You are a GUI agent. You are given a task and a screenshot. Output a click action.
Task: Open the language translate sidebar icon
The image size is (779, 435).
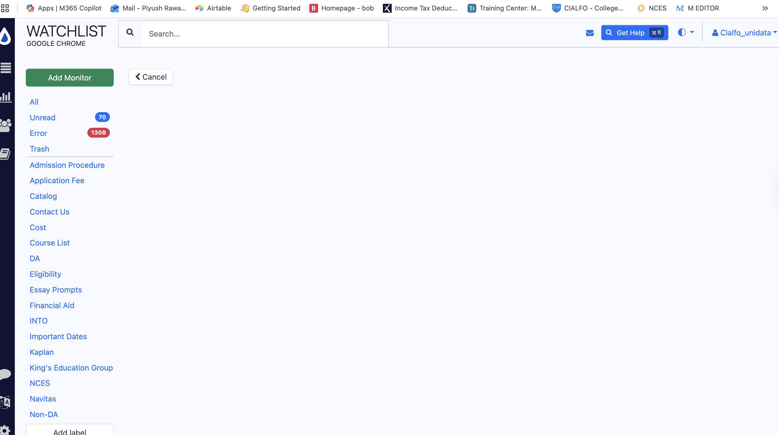coord(5,402)
